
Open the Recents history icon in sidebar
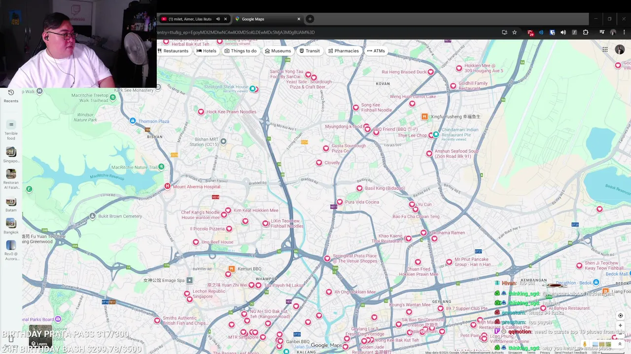coord(11,92)
